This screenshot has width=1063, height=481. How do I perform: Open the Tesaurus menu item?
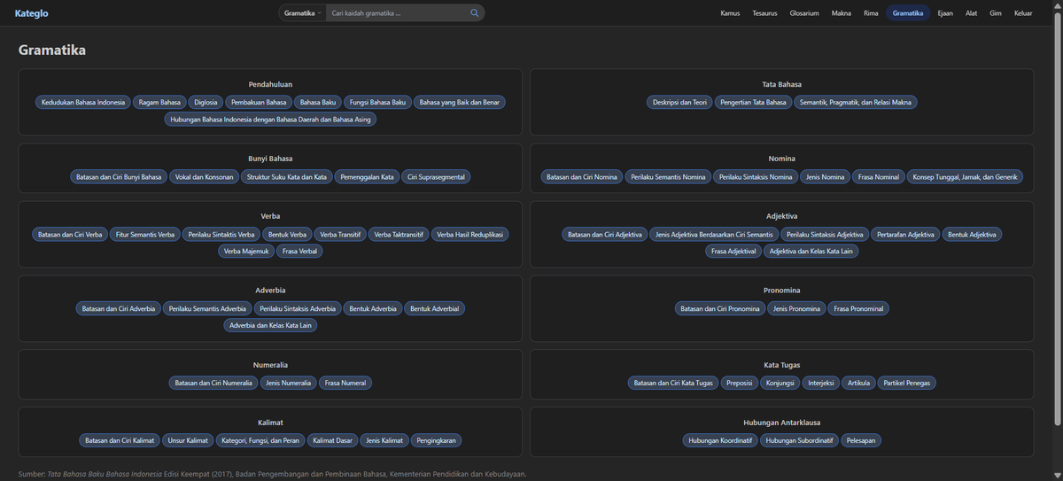click(764, 13)
